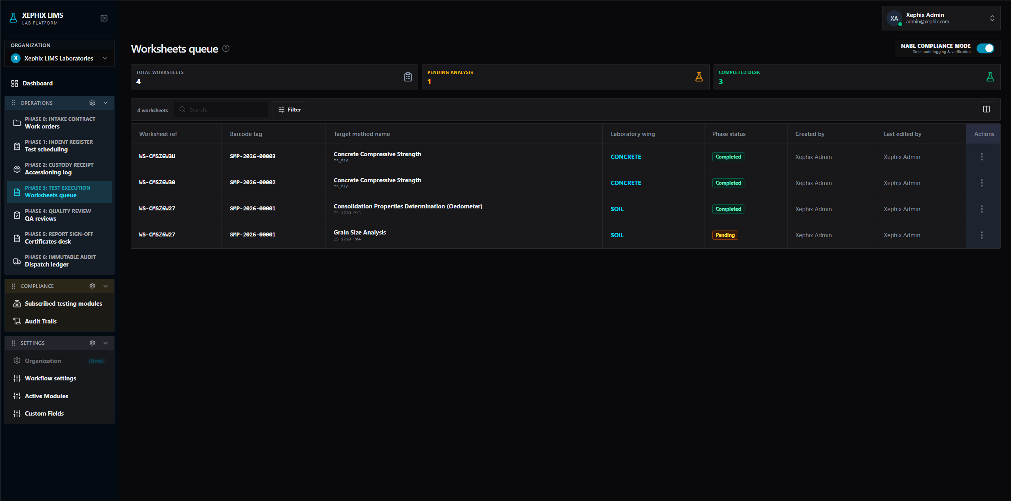Collapse the Operations section chevron
The height and width of the screenshot is (501, 1011).
pos(106,103)
